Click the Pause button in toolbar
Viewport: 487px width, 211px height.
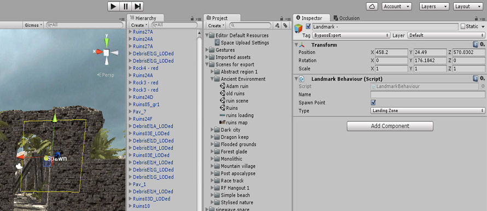(125, 6)
